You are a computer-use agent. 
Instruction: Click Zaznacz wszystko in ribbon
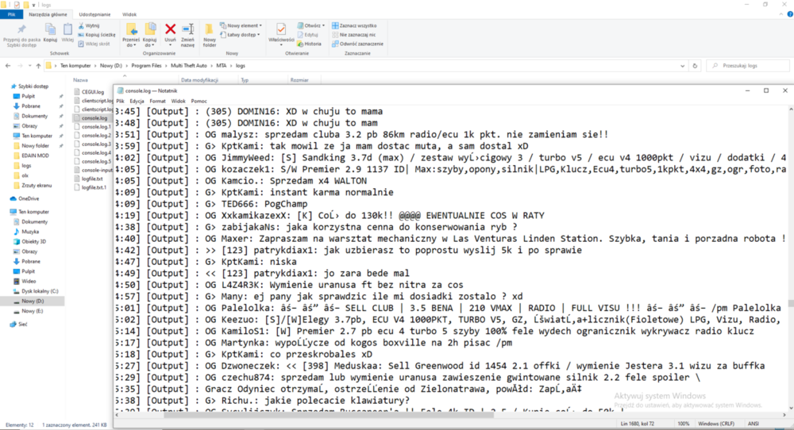354,25
